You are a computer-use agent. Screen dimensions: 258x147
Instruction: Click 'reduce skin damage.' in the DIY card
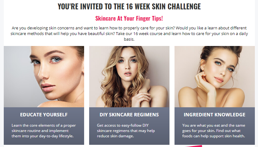[x=115, y=136]
